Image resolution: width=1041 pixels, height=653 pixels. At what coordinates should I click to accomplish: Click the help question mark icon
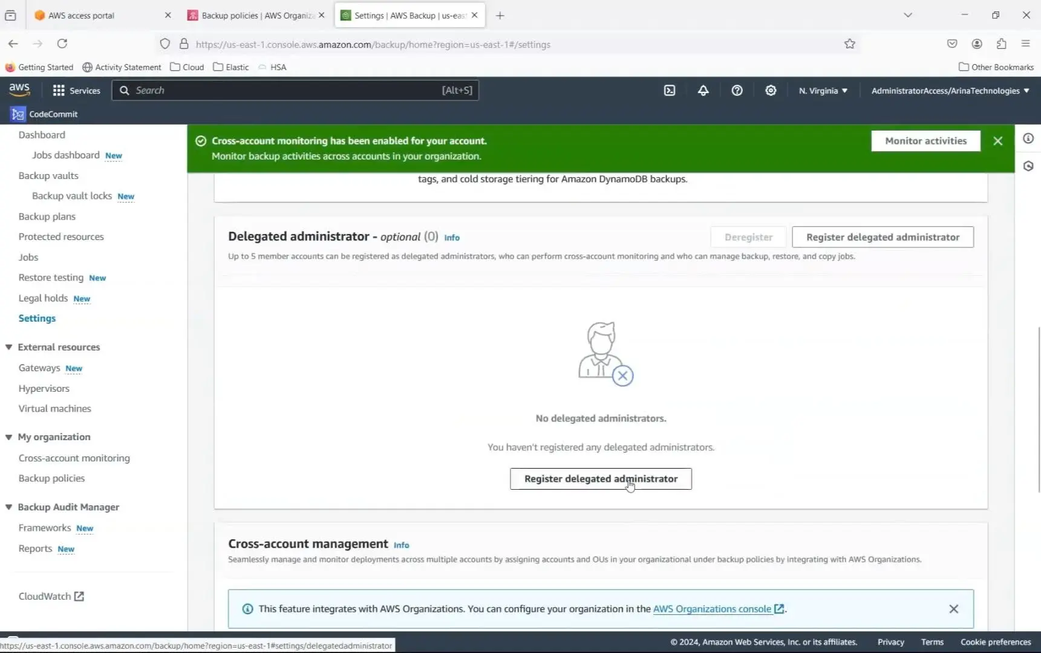[737, 91]
